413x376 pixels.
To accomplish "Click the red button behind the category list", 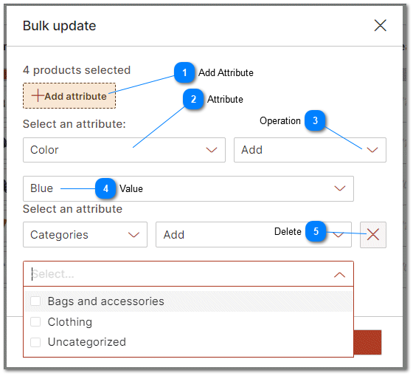I will 368,342.
